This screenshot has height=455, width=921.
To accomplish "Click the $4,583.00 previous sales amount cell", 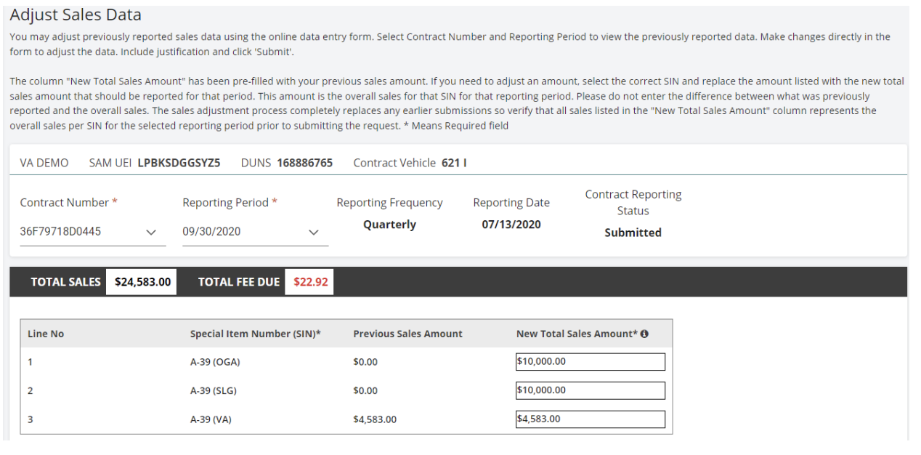I will [x=375, y=420].
